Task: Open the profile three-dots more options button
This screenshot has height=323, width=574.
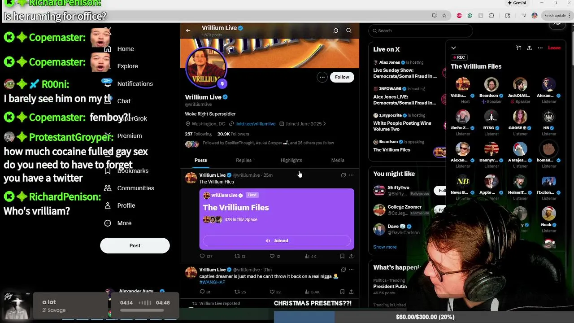Action: pyautogui.click(x=322, y=77)
